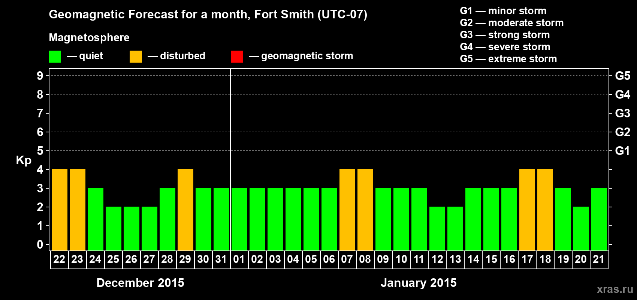Viewport: 637px width, 300px height.
Task: Select the green December 24 bar
Action: point(96,219)
